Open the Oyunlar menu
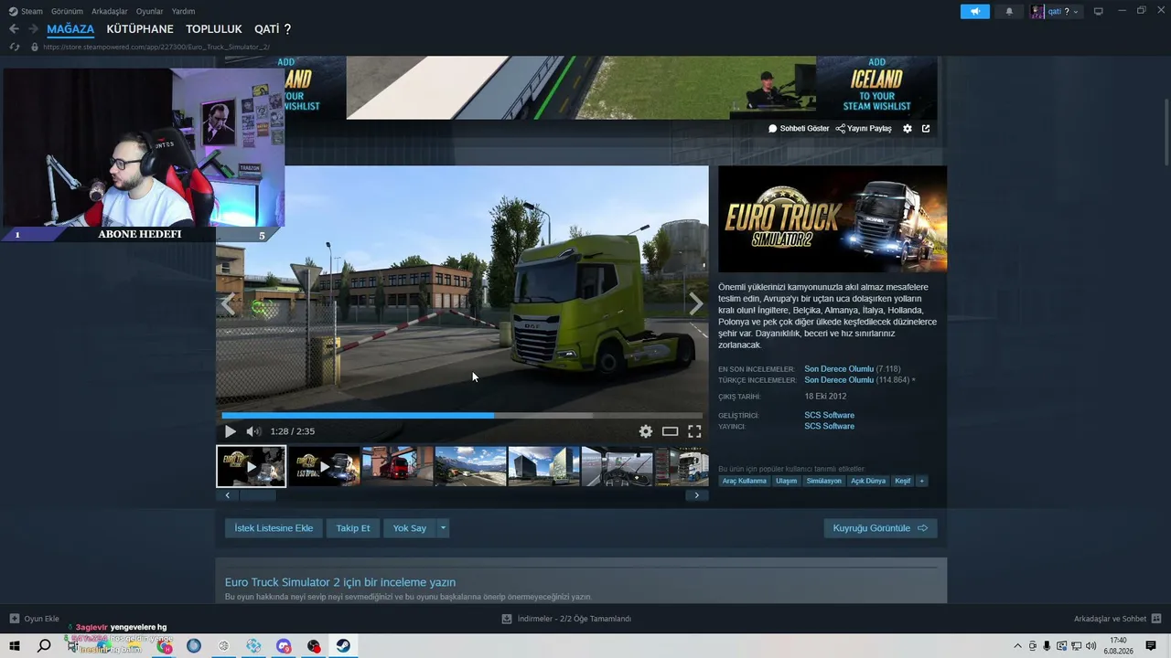This screenshot has width=1171, height=658. 149,11
